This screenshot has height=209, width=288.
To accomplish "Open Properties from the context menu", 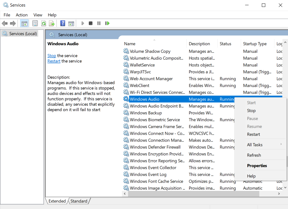I will click(257, 166).
